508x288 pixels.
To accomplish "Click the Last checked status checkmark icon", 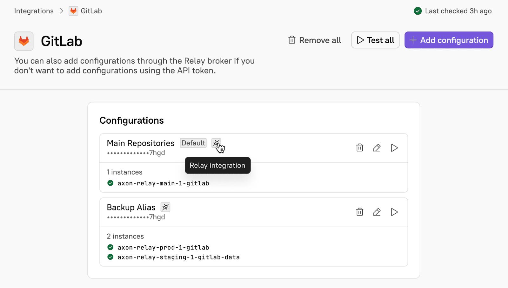I will pyautogui.click(x=418, y=11).
